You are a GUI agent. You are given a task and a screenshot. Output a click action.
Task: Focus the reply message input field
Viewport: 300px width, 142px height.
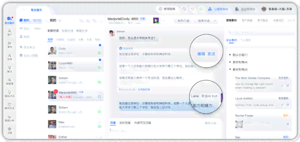click(x=165, y=131)
